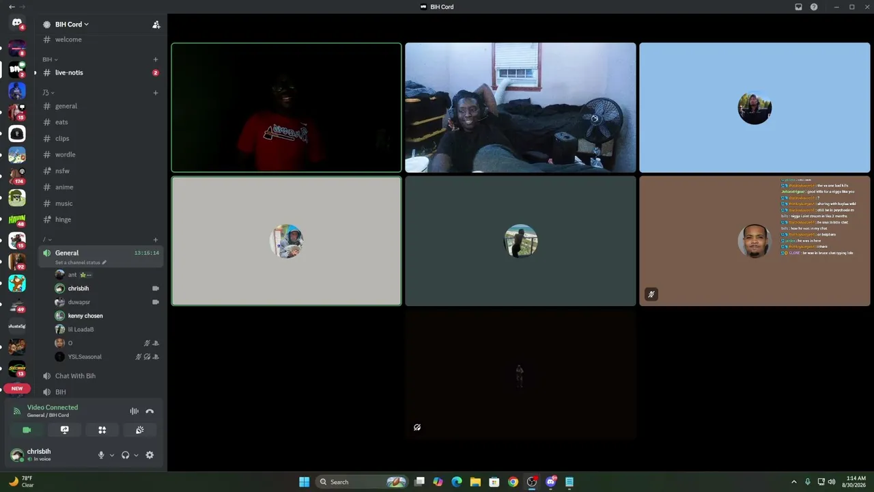
Task: Open the wordle channel
Action: pos(100,154)
